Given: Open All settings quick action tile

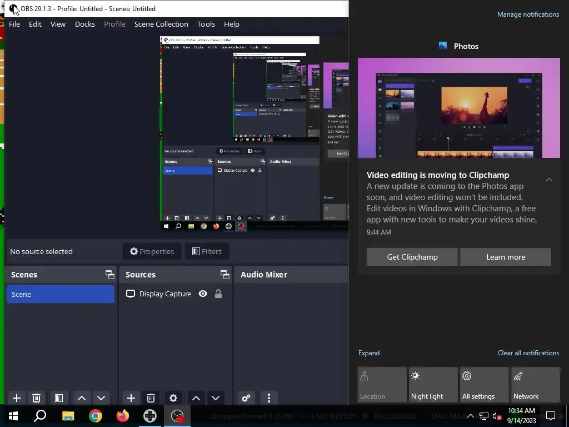Looking at the screenshot, I should (x=485, y=385).
